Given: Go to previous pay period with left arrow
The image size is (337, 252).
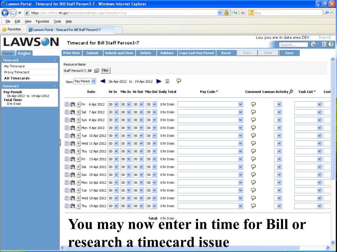Looking at the screenshot, I should coord(103,81).
